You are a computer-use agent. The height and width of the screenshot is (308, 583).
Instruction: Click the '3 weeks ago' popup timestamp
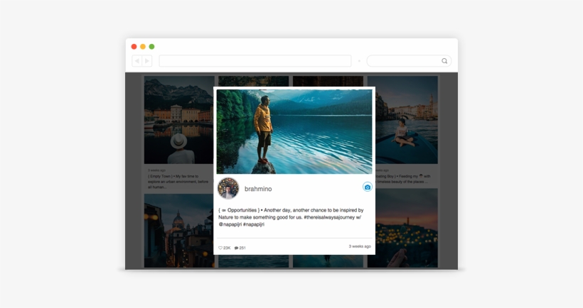[360, 246]
